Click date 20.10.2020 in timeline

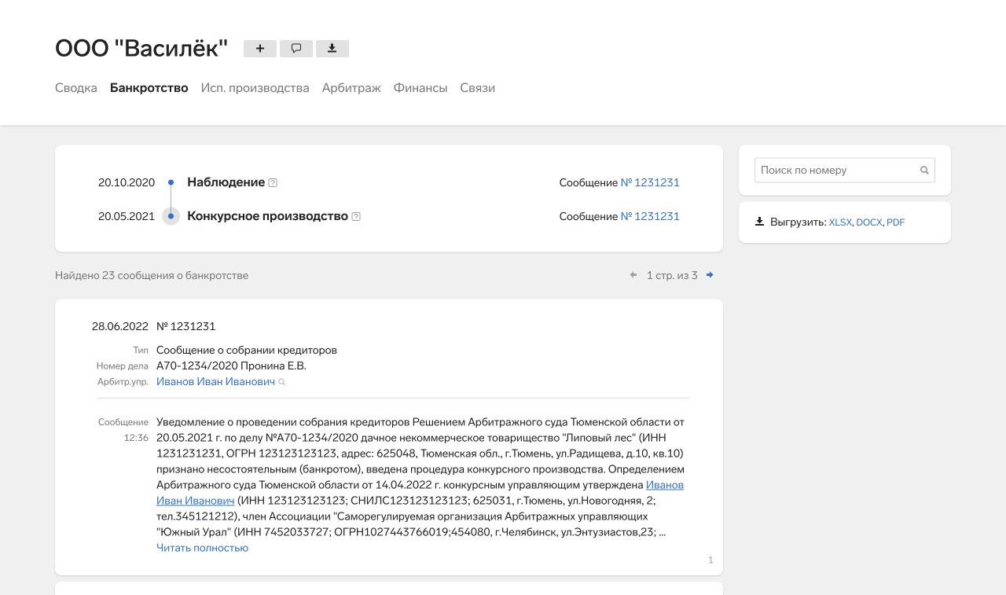127,182
